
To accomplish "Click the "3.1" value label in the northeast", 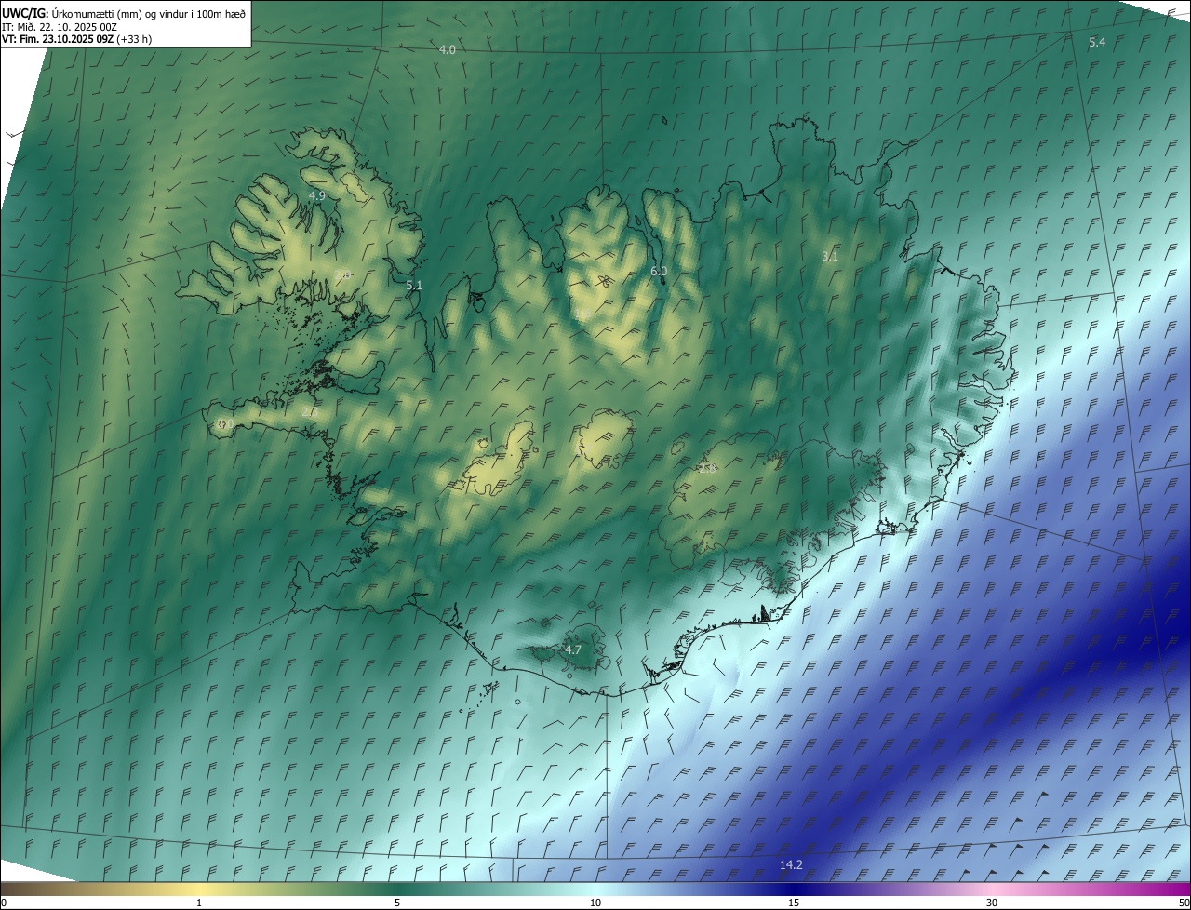I will [831, 255].
